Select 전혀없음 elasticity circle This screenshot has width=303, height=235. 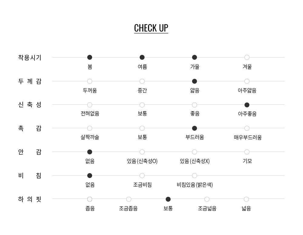coord(90,105)
